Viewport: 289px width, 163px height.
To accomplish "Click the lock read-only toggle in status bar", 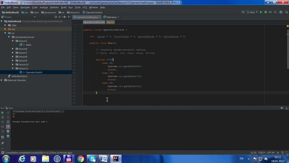I will click(278, 153).
